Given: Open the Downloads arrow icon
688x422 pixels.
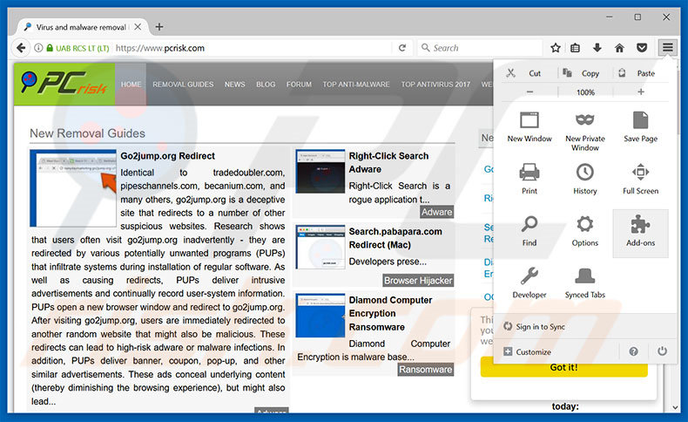Looking at the screenshot, I should [597, 48].
